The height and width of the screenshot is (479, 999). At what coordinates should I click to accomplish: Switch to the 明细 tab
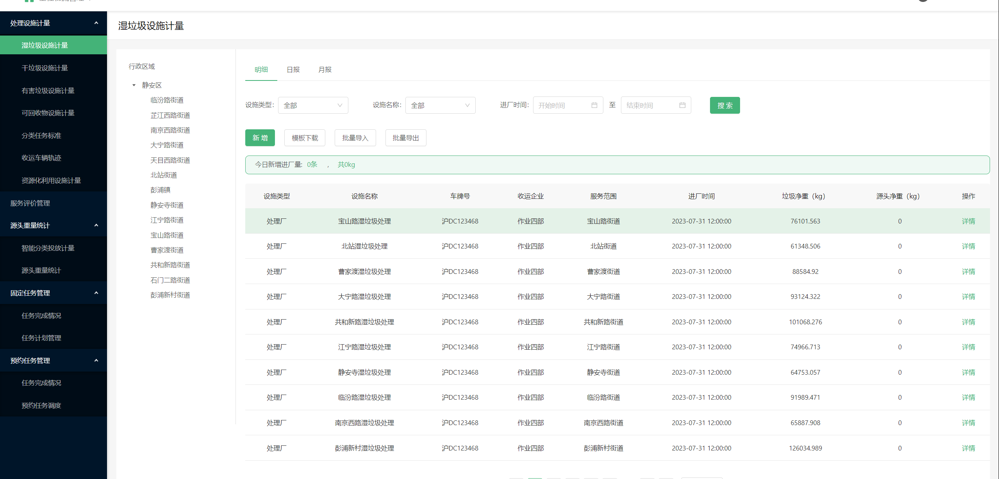click(261, 70)
